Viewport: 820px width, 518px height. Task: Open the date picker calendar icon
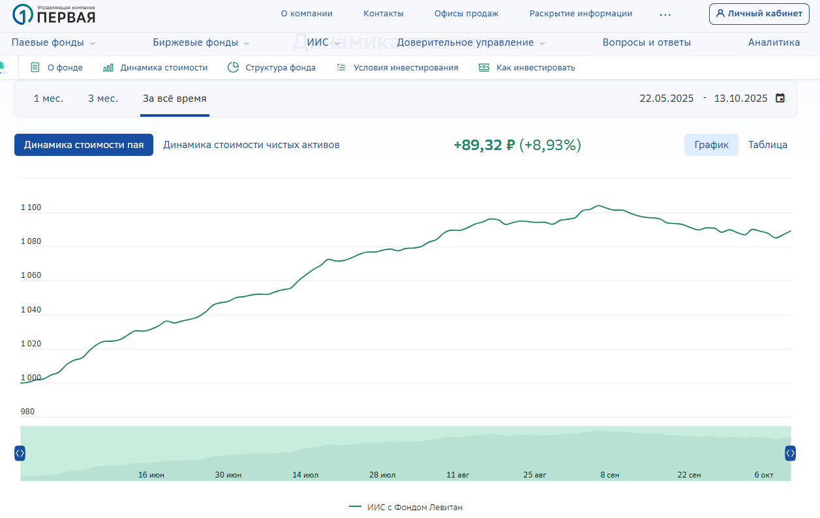point(780,98)
